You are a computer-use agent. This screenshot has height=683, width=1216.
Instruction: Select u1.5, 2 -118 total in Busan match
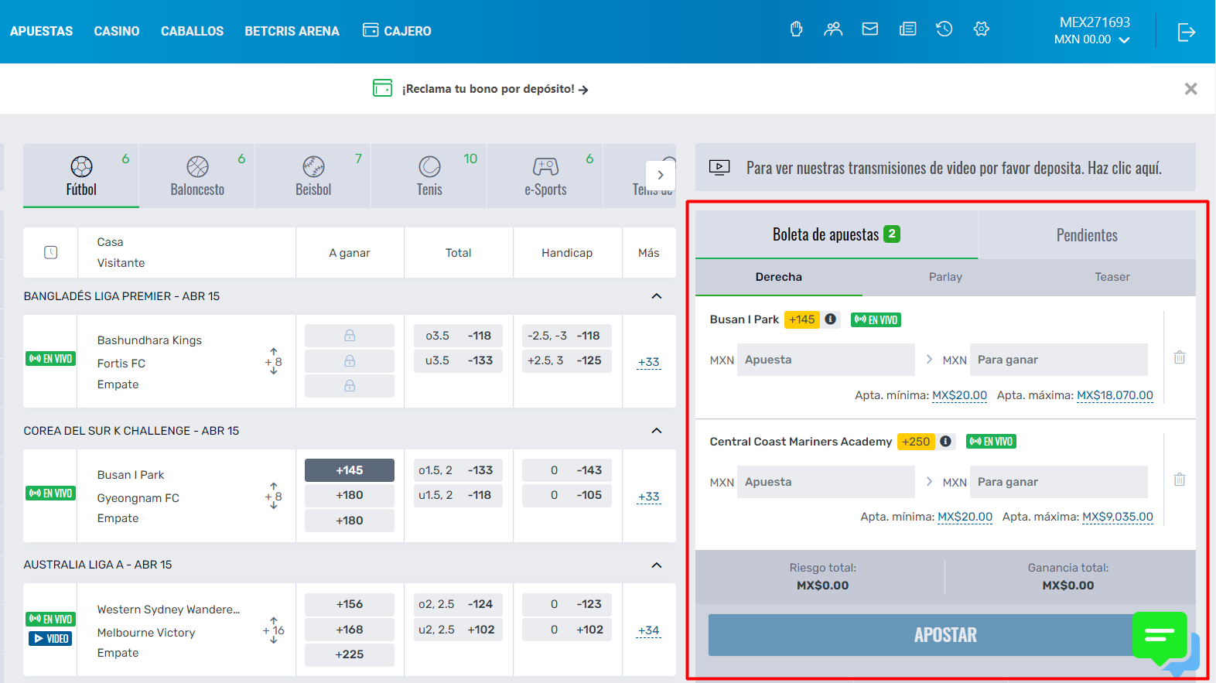[x=459, y=495]
